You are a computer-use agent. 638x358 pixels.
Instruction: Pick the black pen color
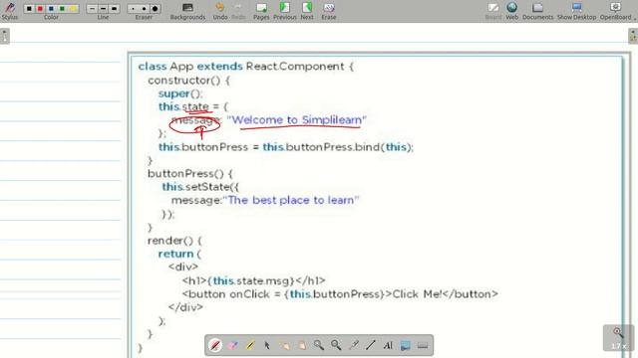[29, 9]
